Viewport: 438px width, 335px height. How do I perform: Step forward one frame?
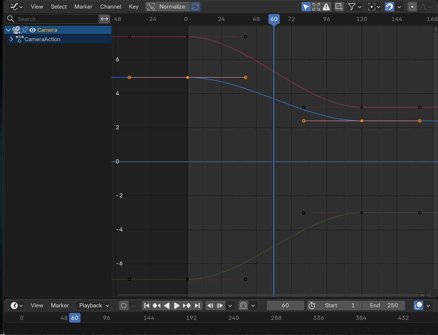(x=220, y=306)
